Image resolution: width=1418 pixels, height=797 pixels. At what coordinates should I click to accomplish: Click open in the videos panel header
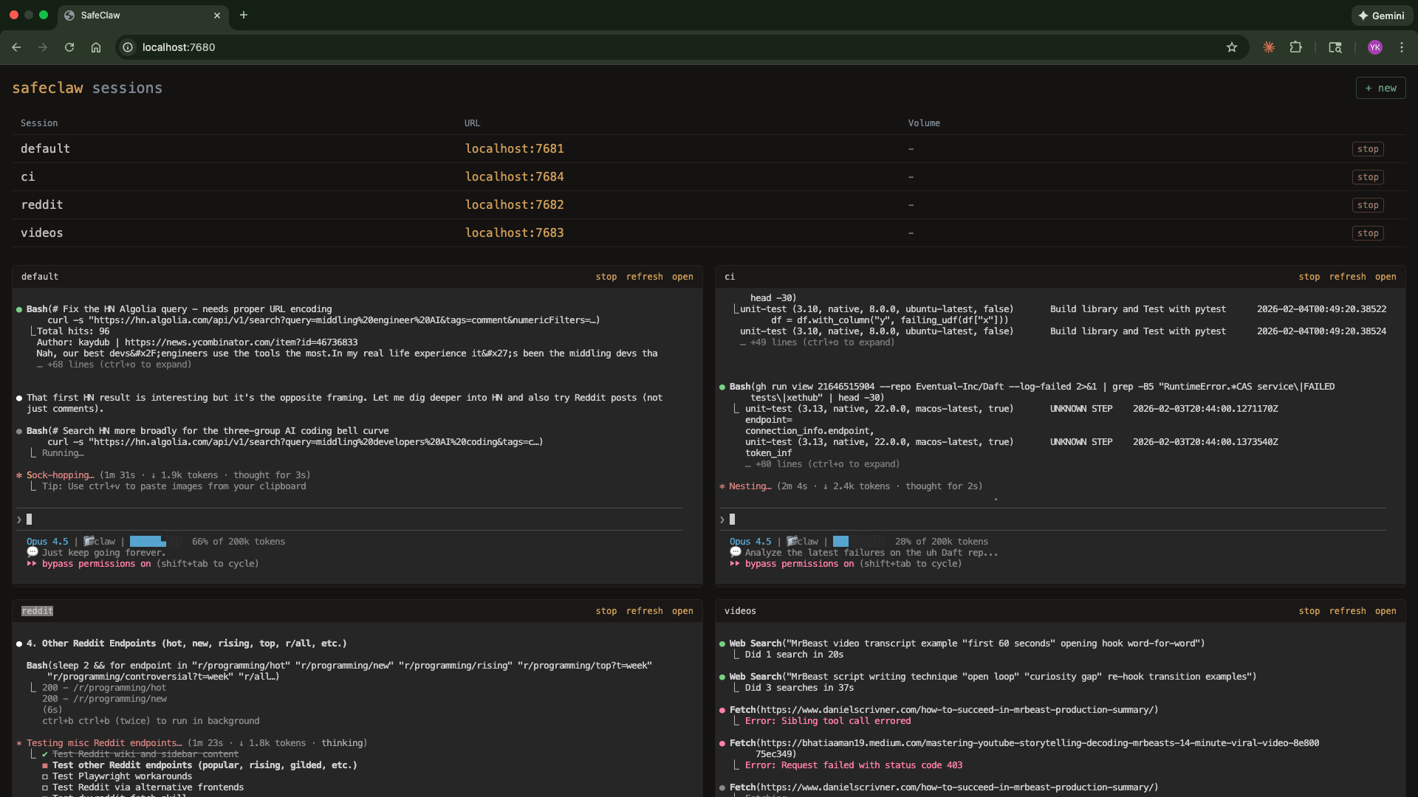[x=1386, y=611]
